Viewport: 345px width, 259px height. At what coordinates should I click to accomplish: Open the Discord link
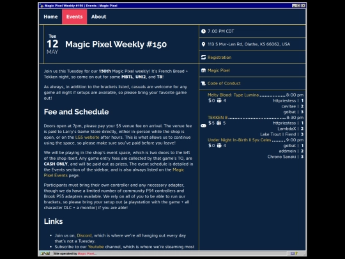[84, 235]
